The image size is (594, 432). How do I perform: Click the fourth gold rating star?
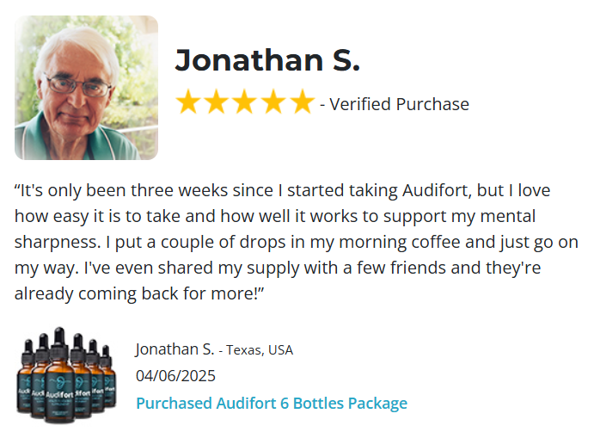point(273,103)
